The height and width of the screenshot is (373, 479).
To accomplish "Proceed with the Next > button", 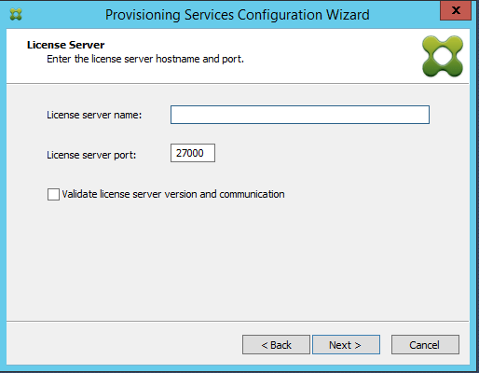I will [x=346, y=344].
